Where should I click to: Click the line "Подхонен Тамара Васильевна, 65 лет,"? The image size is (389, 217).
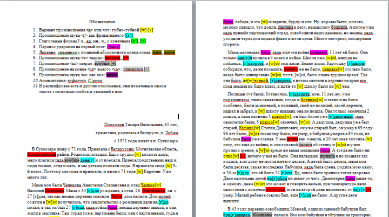coord(141,124)
